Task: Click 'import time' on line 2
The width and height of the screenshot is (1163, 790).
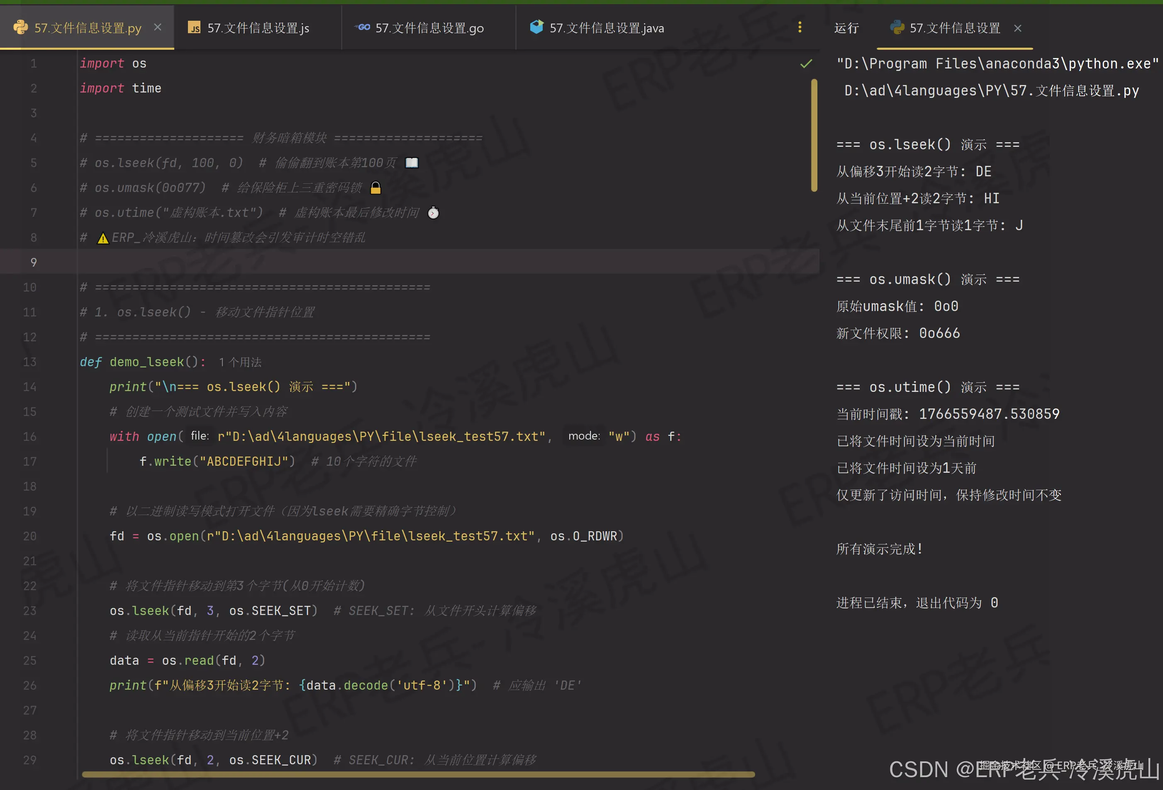Action: [x=121, y=89]
